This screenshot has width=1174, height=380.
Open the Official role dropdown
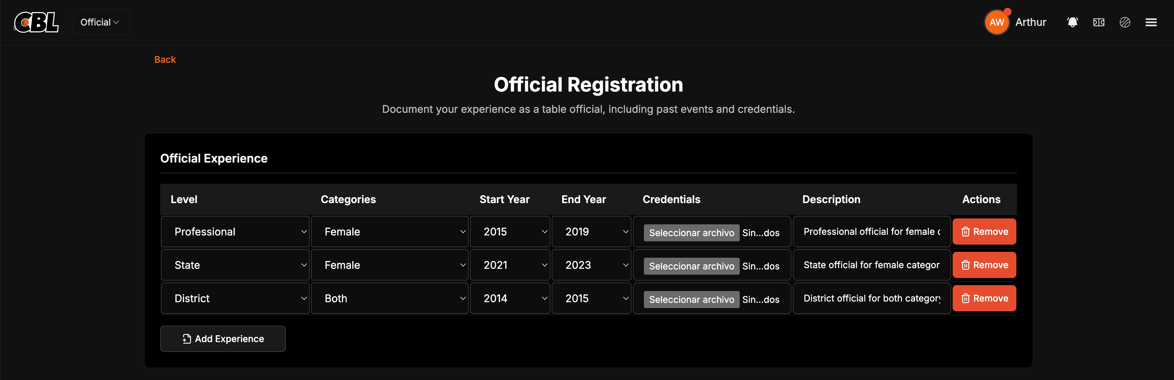pyautogui.click(x=100, y=22)
